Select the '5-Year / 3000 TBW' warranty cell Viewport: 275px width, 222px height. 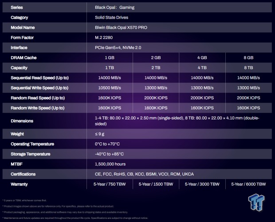coord(202,184)
